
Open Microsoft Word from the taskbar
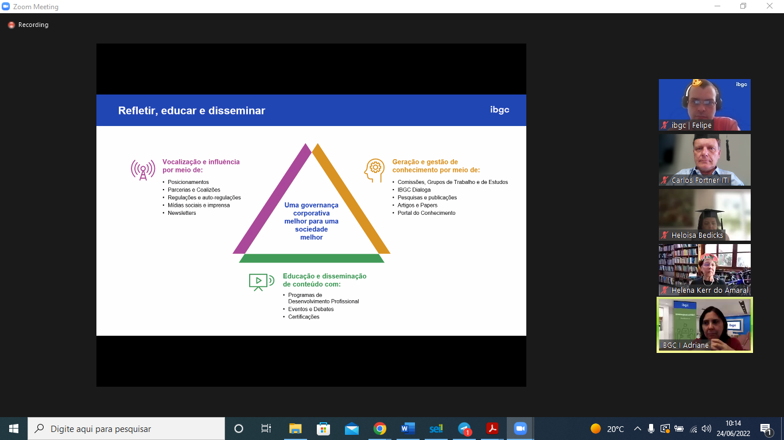(408, 428)
